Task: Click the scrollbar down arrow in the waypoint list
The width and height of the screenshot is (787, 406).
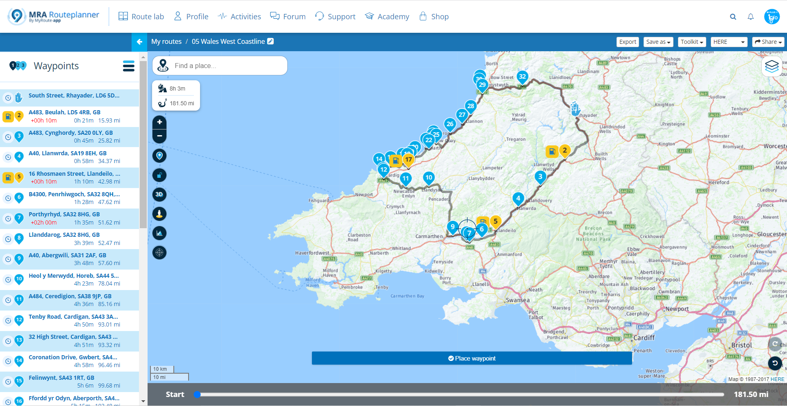Action: click(143, 401)
